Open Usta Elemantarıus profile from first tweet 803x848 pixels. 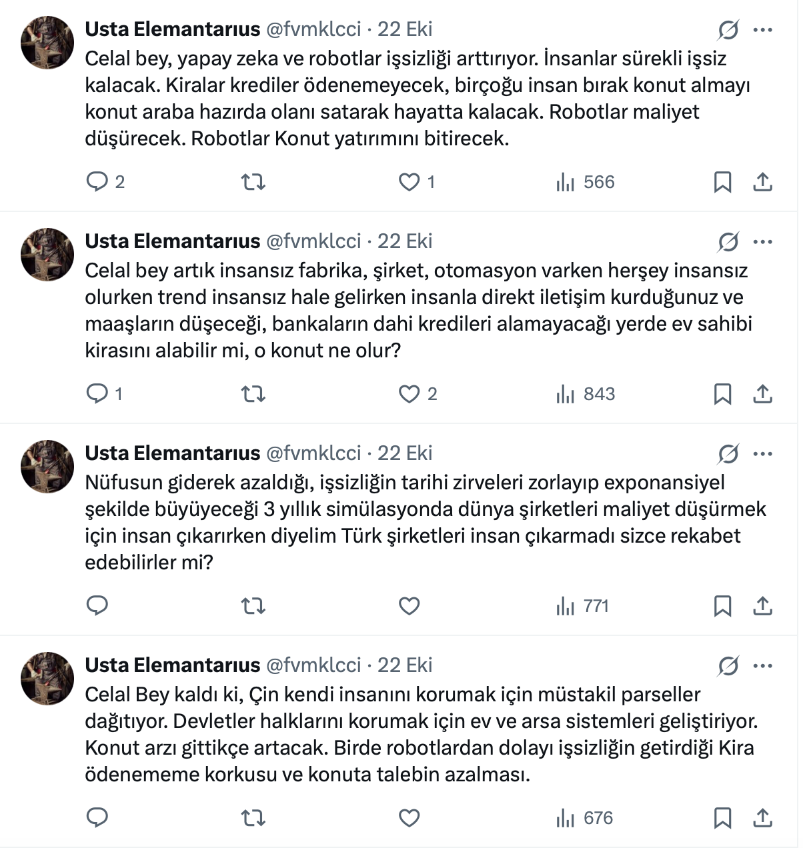point(172,29)
